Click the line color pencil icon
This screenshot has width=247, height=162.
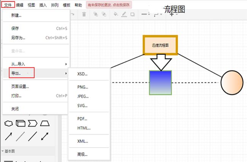124,14
